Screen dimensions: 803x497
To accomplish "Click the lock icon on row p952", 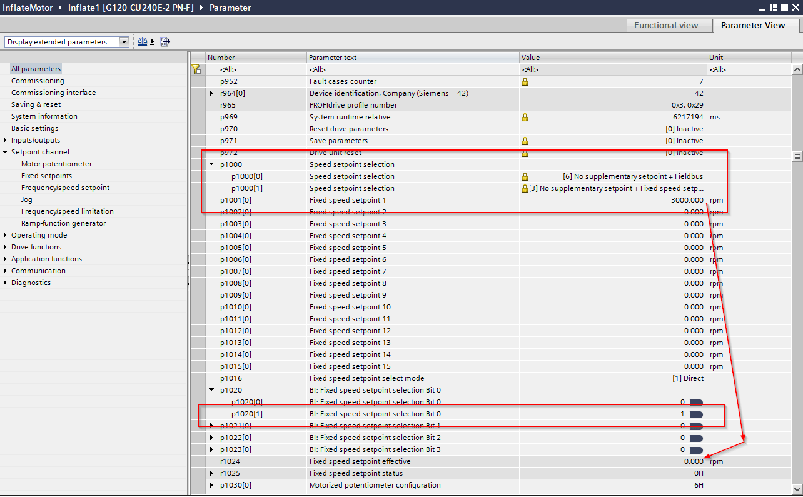I will click(x=525, y=81).
